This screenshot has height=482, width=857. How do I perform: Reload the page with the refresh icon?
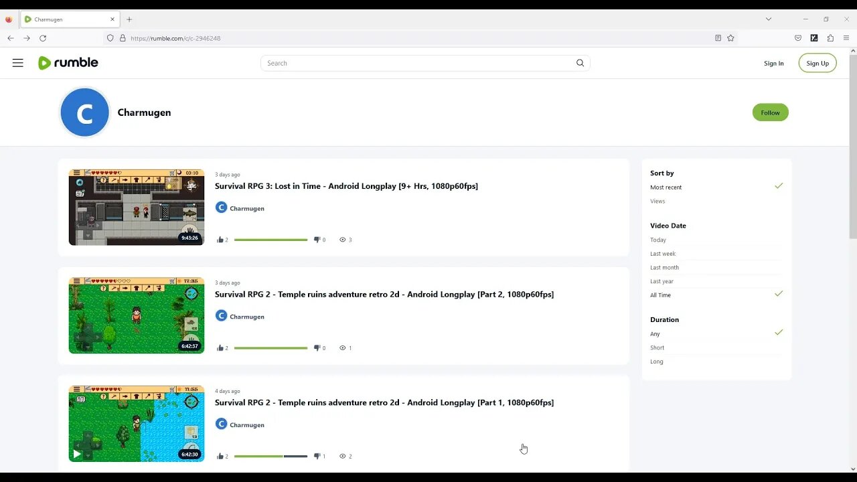click(x=43, y=38)
